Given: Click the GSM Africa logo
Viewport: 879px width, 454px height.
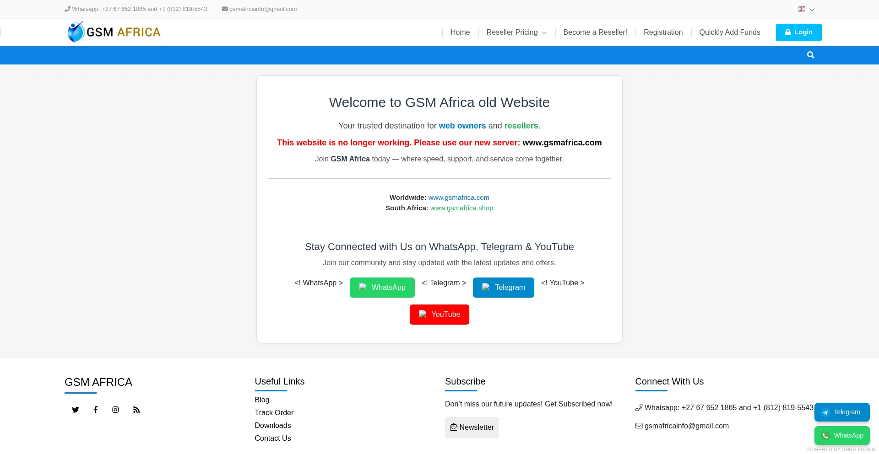Looking at the screenshot, I should coord(114,32).
